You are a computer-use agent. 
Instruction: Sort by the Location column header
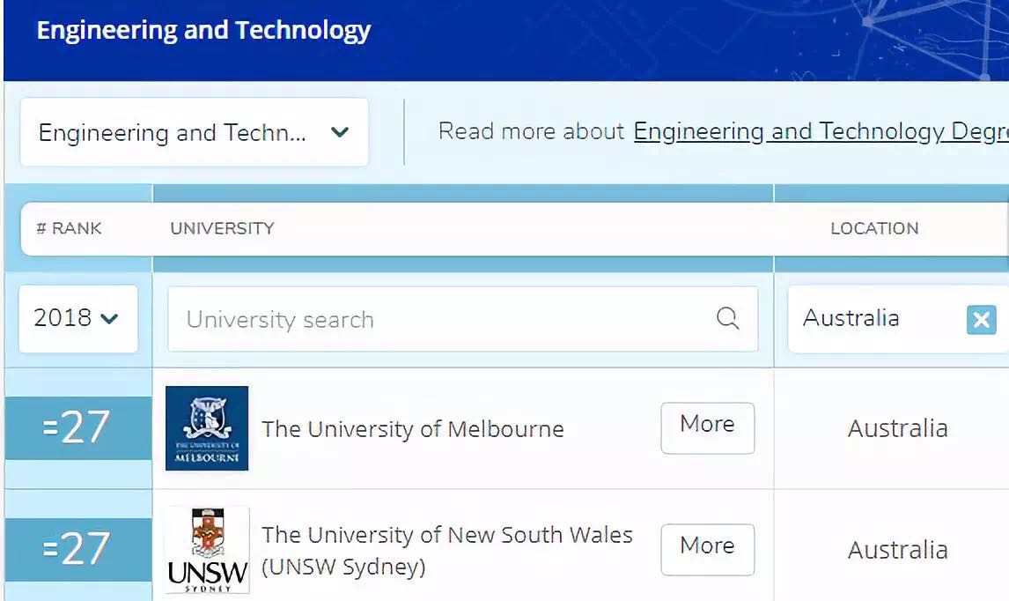[x=874, y=228]
